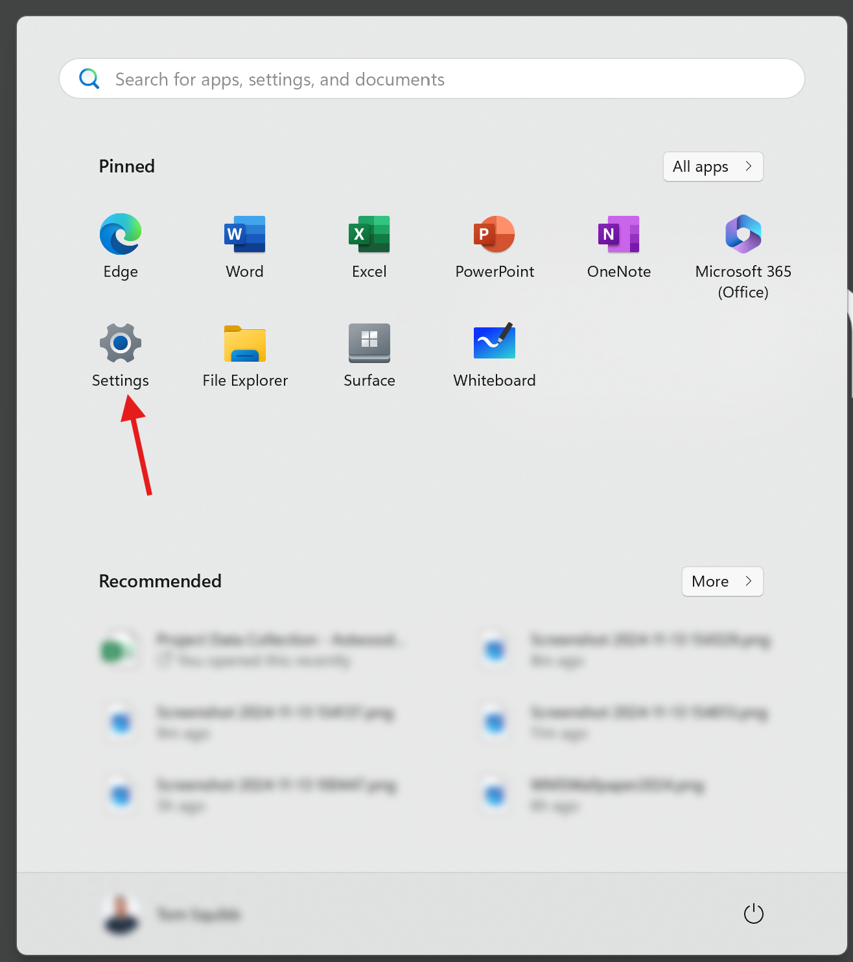Viewport: 853px width, 962px height.
Task: Start PowerPoint from the Pinned section
Action: pyautogui.click(x=495, y=234)
